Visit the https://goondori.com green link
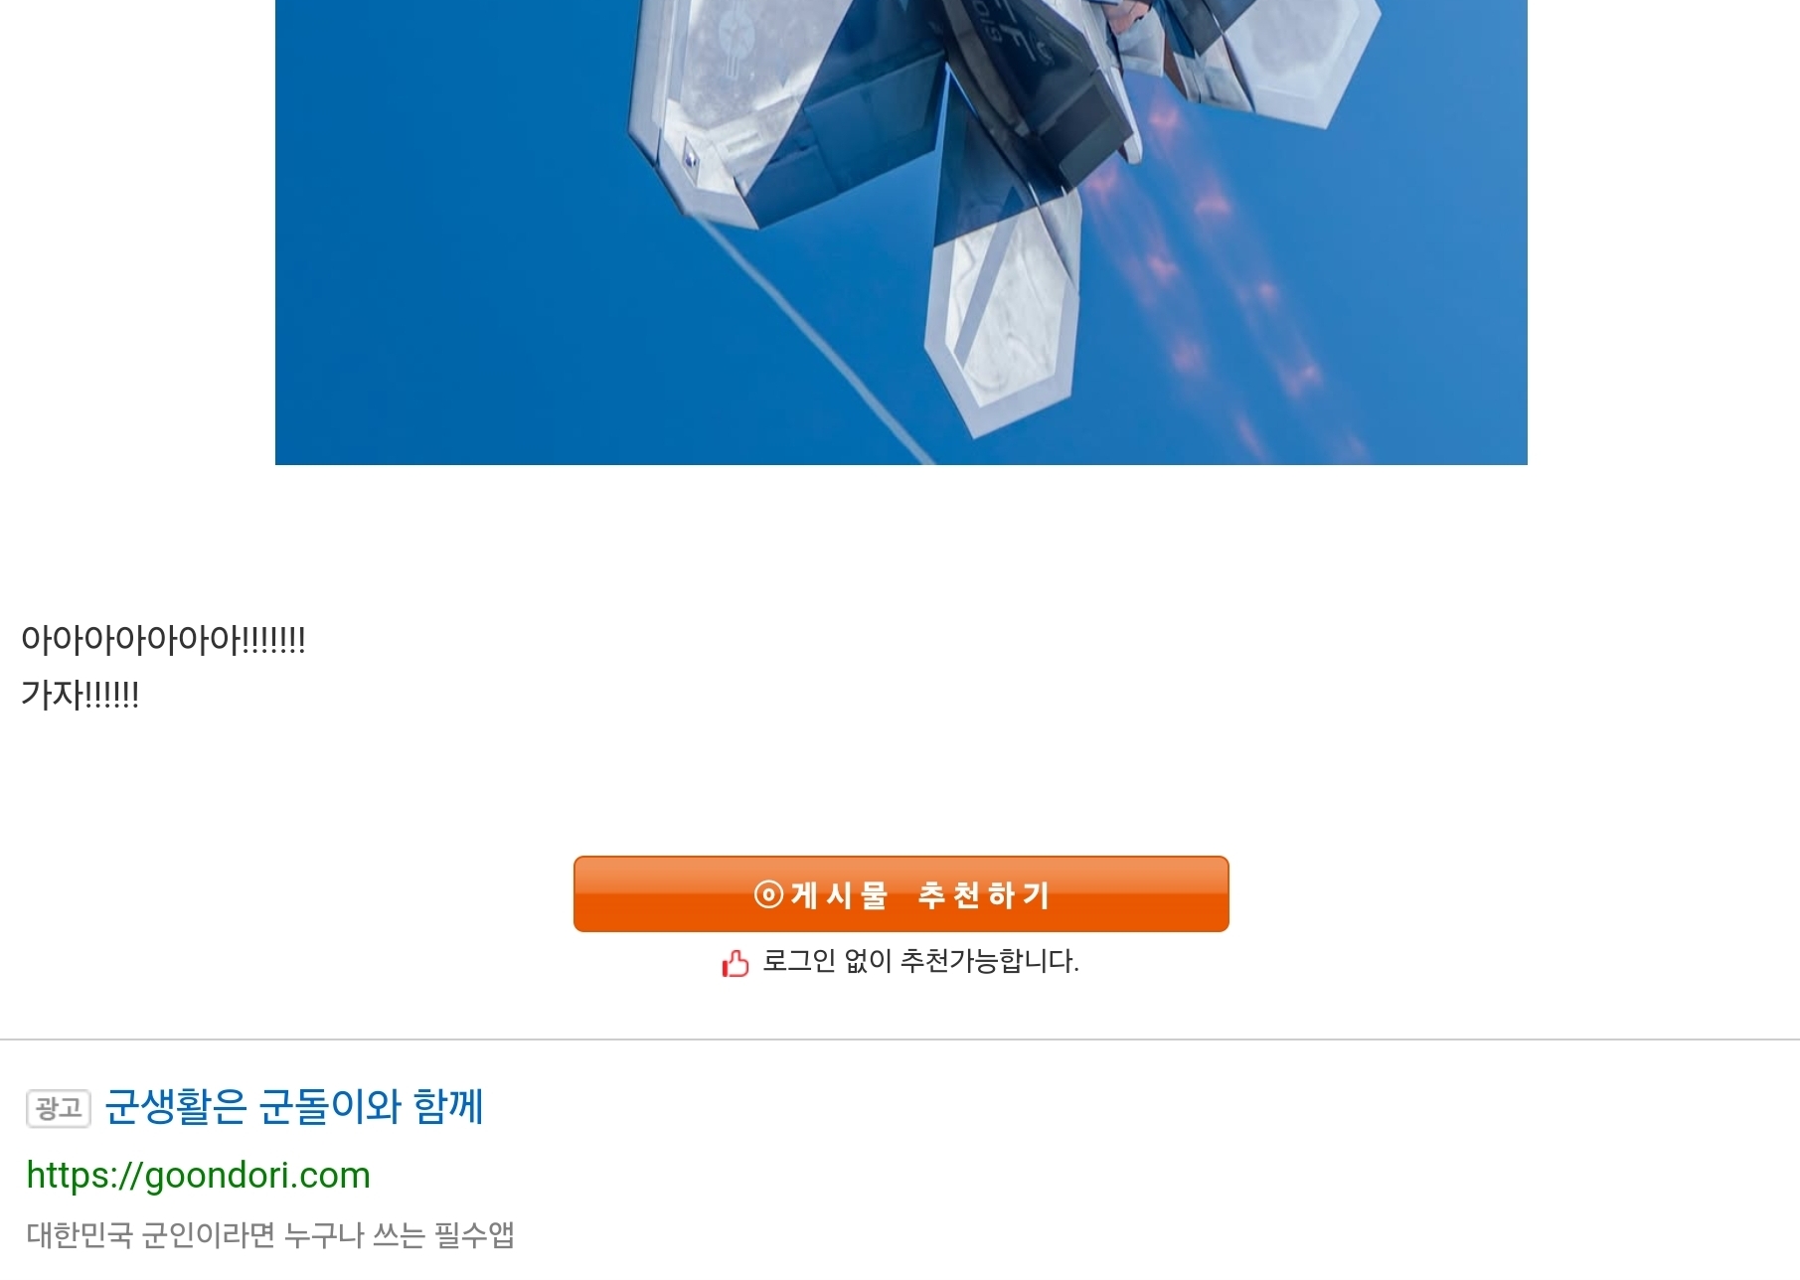Viewport: 1800px width, 1280px height. 198,1175
